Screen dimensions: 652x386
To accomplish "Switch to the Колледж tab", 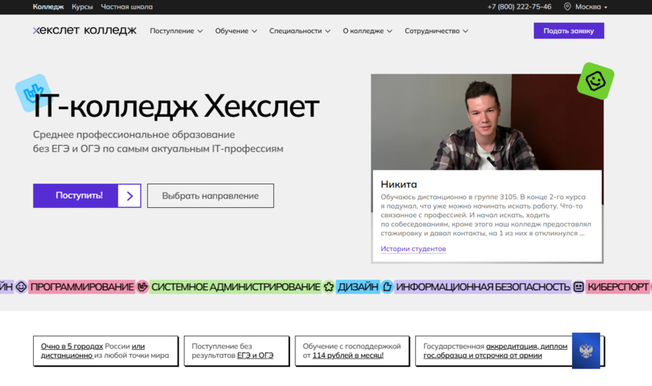I will (49, 6).
